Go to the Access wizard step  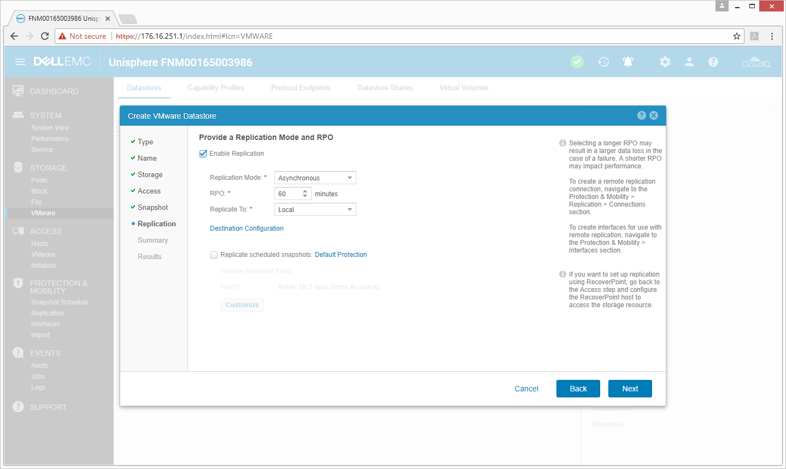(x=149, y=191)
